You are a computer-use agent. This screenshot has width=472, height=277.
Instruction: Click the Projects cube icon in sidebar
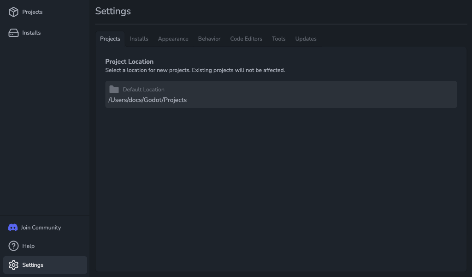13,12
